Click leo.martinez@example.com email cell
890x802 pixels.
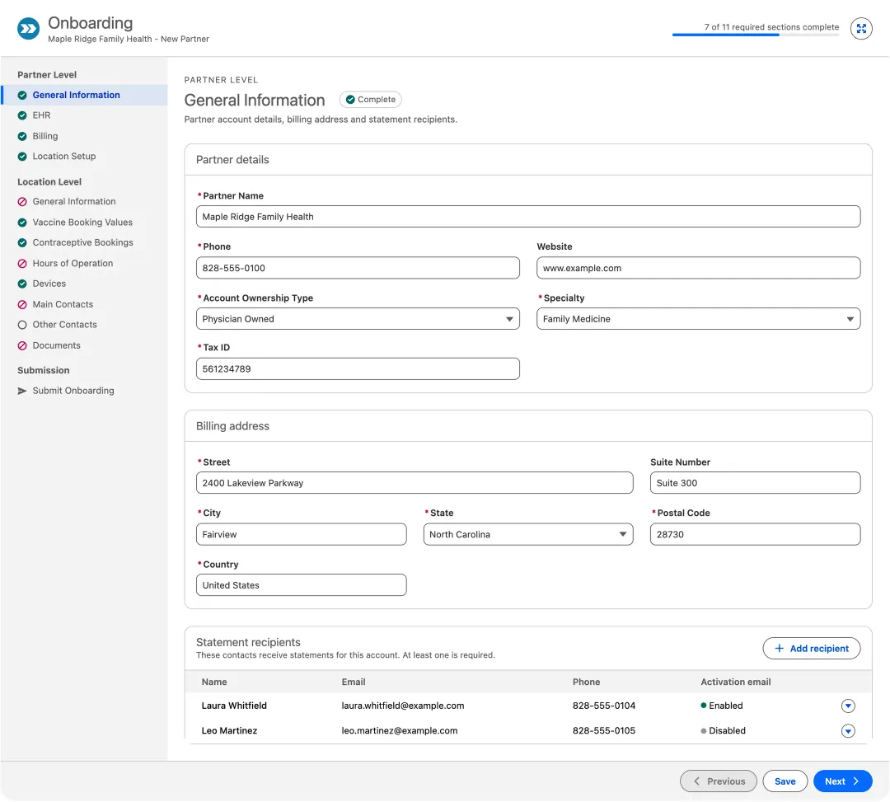pos(399,731)
